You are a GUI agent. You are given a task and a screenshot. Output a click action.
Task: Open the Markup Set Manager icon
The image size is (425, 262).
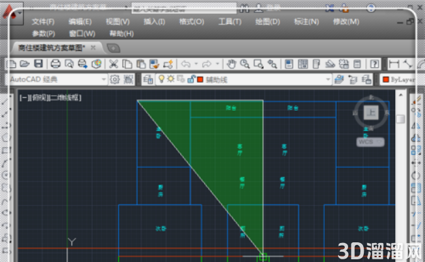[343, 64]
